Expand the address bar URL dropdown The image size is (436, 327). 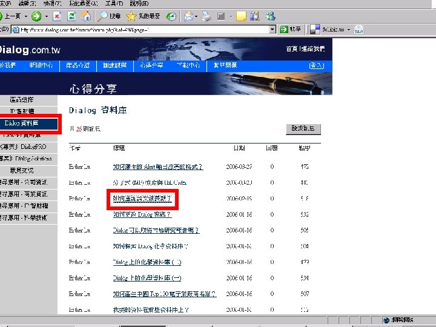click(272, 30)
